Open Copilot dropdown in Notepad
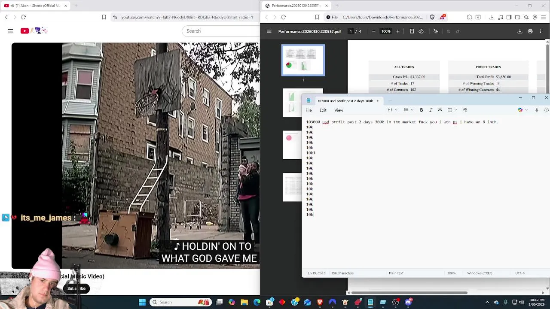 coord(522,110)
